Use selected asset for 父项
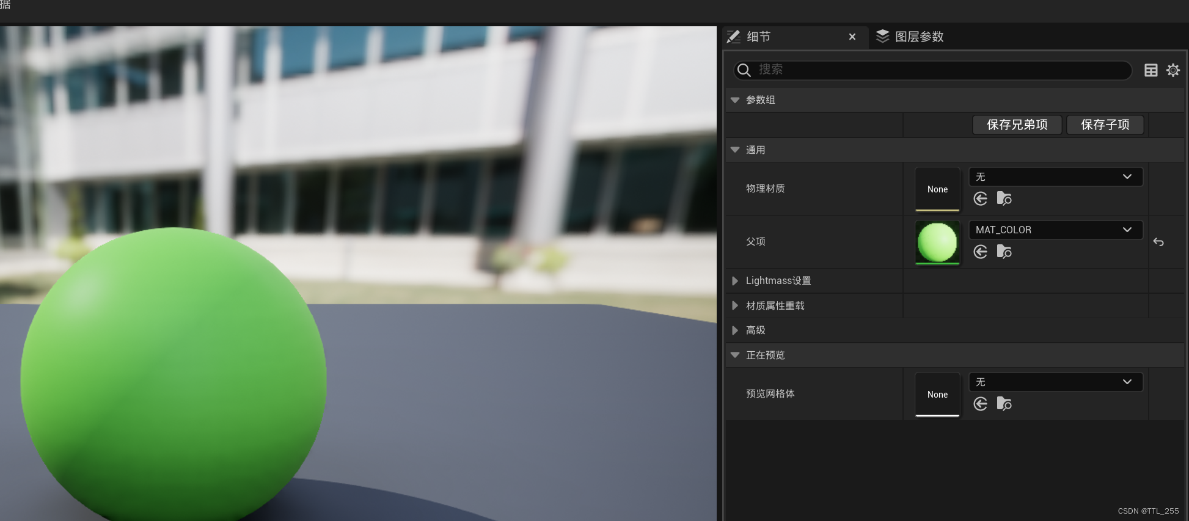1189x521 pixels. (x=981, y=252)
